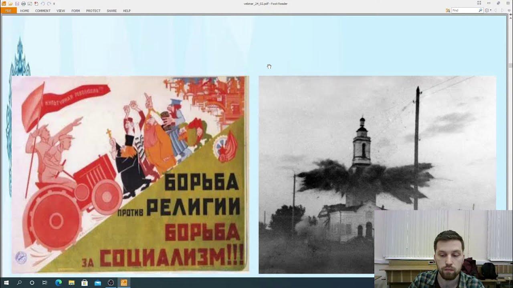Viewport: 513px width, 288px height.
Task: Click the advanced search folder icon
Action: point(448,10)
